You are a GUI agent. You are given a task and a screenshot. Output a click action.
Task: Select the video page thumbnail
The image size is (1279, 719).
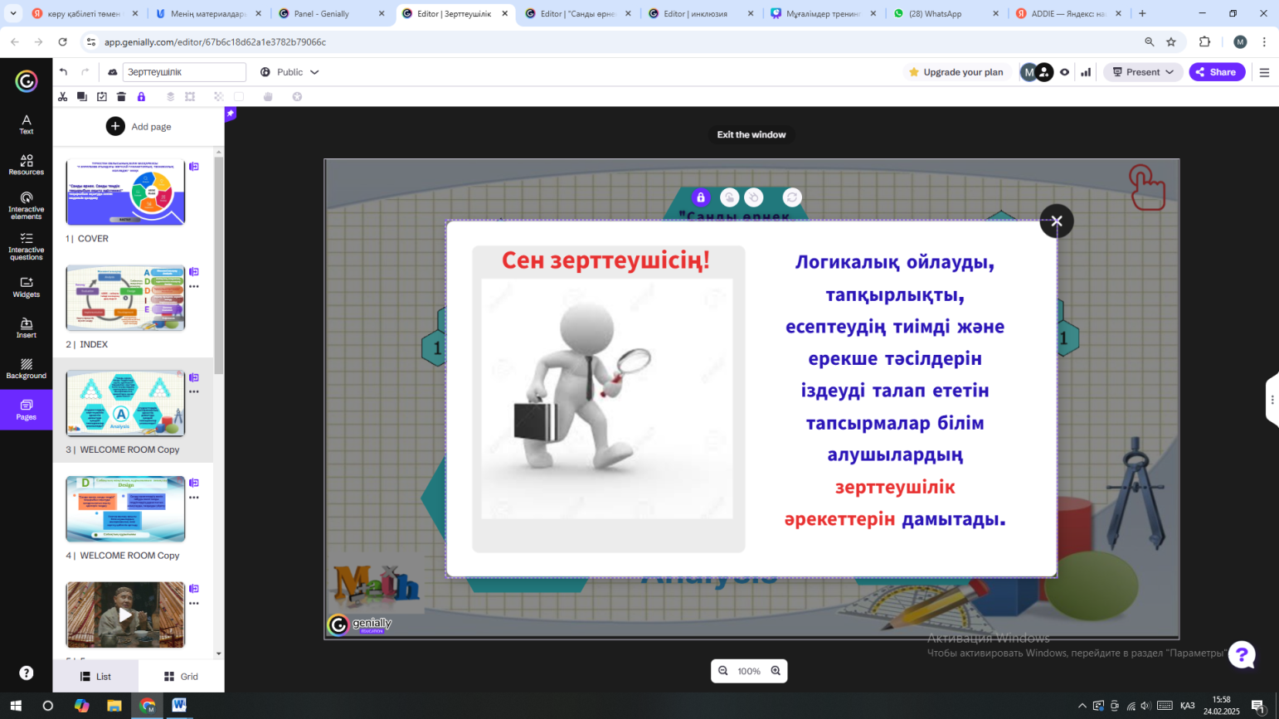(125, 615)
